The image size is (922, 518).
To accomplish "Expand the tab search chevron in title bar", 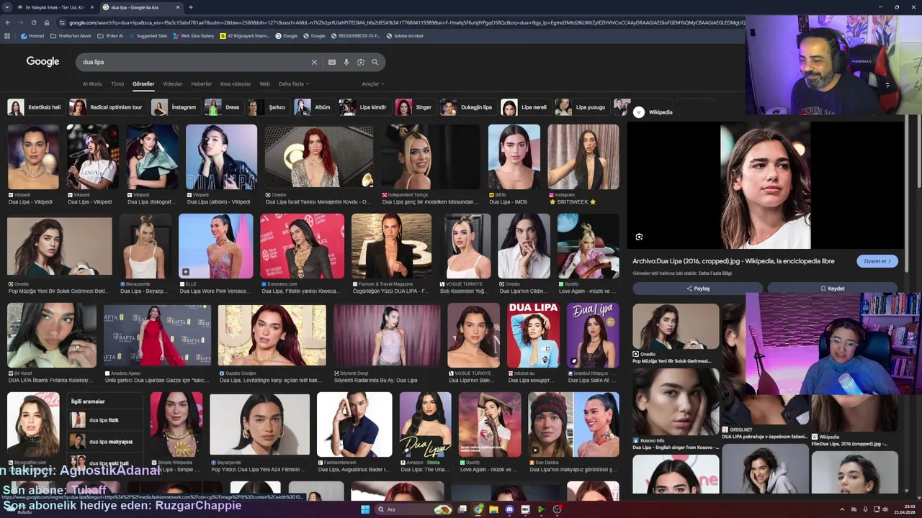I will pyautogui.click(x=8, y=7).
